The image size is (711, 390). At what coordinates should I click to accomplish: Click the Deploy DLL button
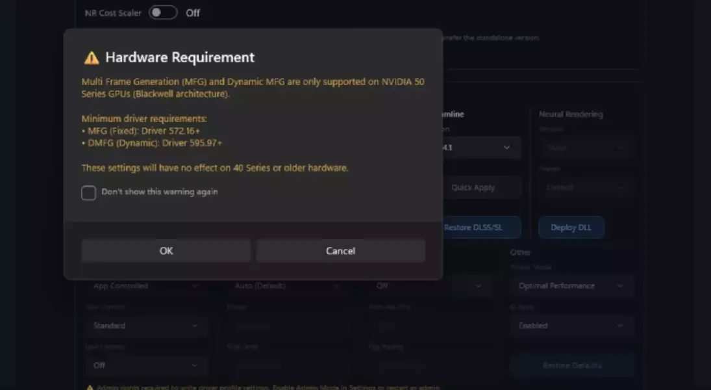pos(571,227)
